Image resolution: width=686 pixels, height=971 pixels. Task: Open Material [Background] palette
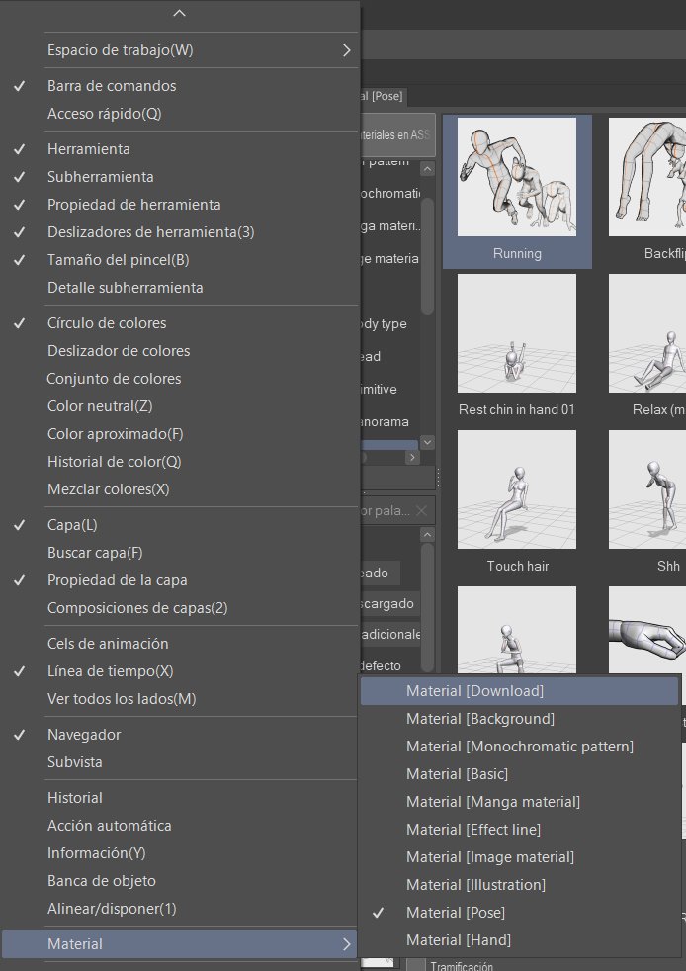point(520,719)
